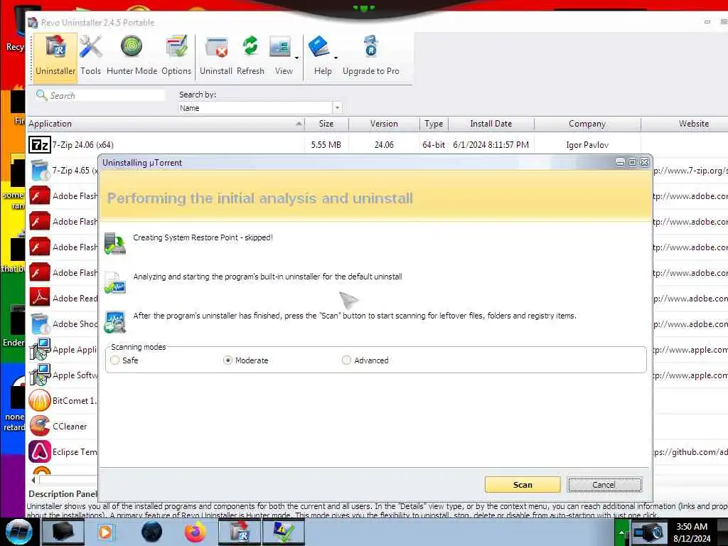Click the Cancel button in the dialog

click(x=604, y=485)
